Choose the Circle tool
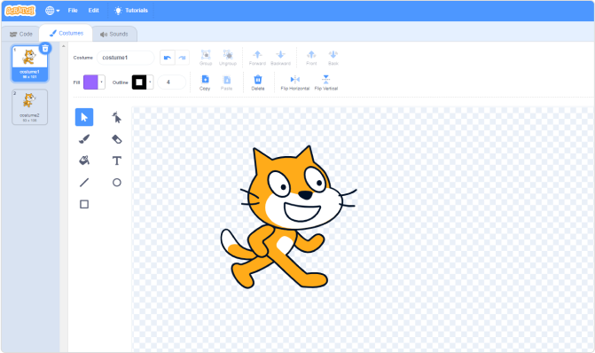 117,183
